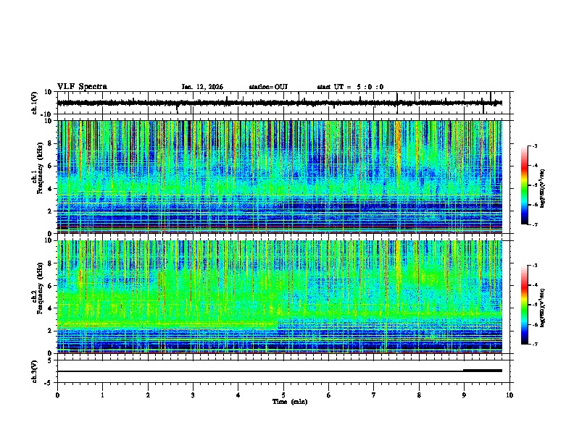Screen dimensions: 574x443
Task: Click the ch.2 color scale "log(PSD)" label
Action: (x=543, y=308)
